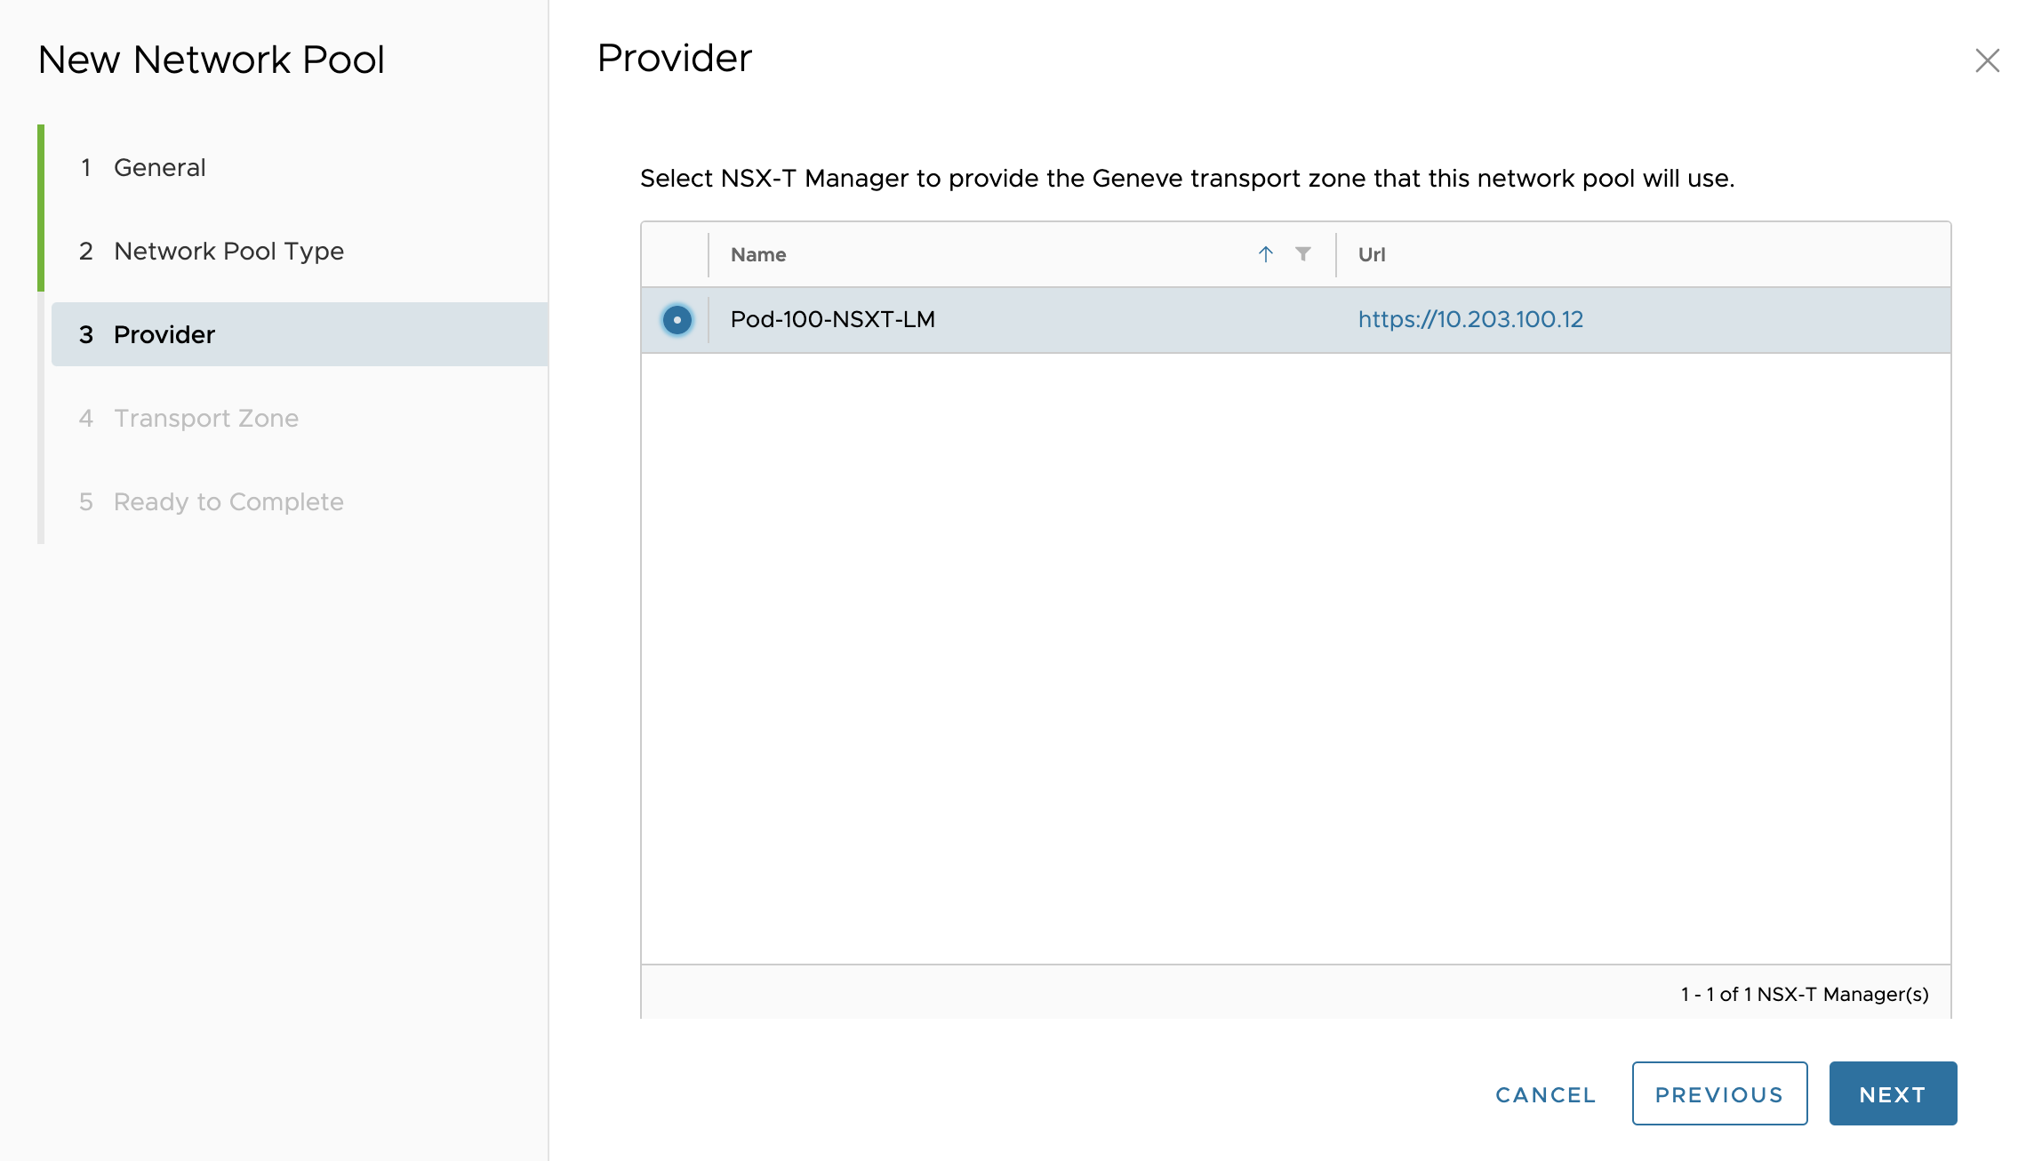Click the New Network Pool title
2034x1161 pixels.
[x=212, y=60]
